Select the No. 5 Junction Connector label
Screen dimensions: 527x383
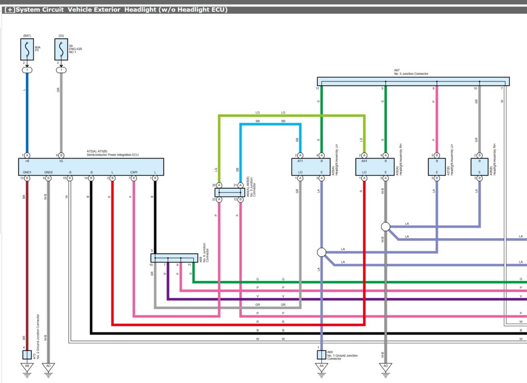pos(411,74)
